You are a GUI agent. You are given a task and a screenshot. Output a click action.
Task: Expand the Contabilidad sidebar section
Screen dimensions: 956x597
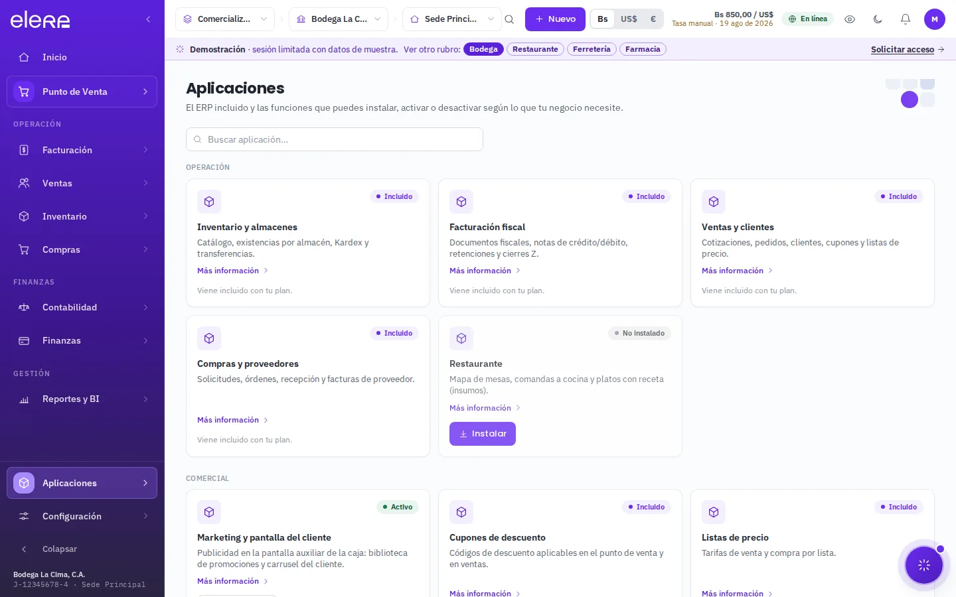coord(82,307)
